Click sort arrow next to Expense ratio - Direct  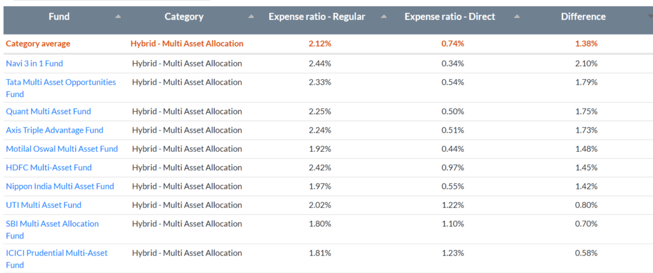pos(517,17)
